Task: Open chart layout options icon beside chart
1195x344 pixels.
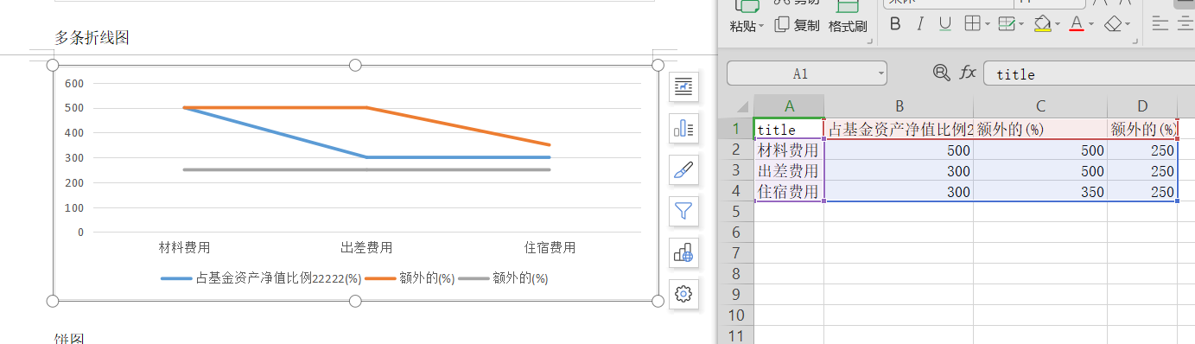Action: click(x=683, y=86)
